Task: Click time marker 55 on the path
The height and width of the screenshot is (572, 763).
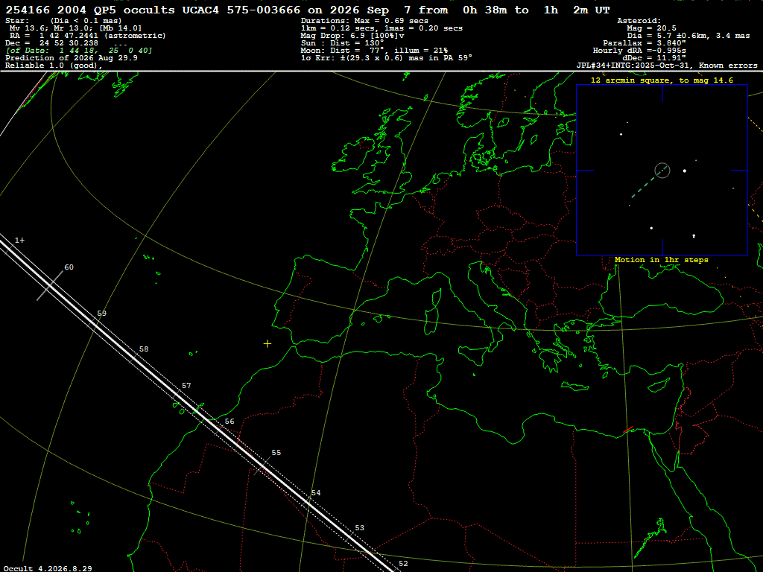Action: click(276, 452)
